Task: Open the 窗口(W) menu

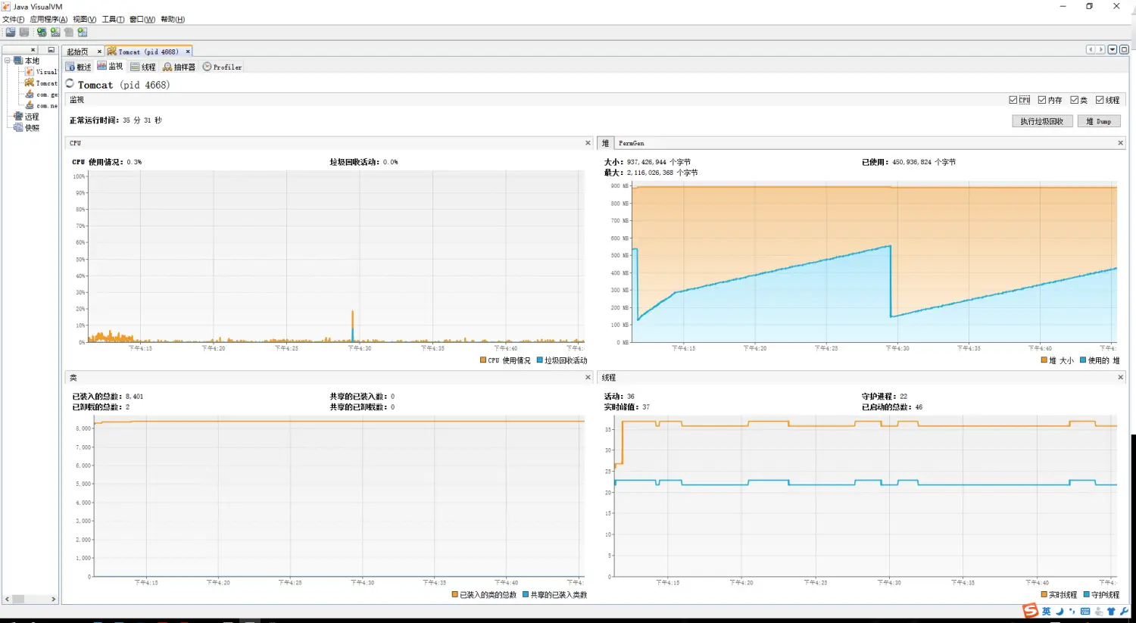Action: 142,20
